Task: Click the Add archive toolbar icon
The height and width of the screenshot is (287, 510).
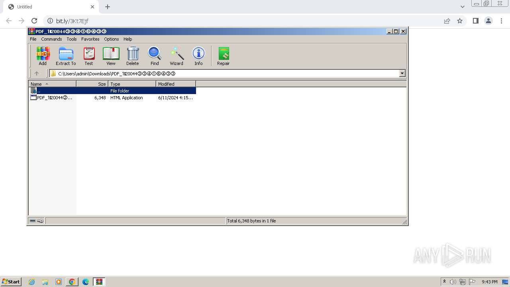Action: 43,56
